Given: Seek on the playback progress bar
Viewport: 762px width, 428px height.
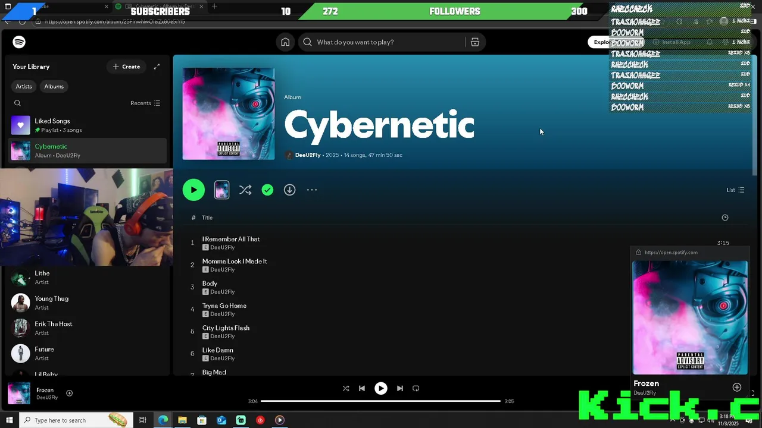Looking at the screenshot, I should 381,401.
